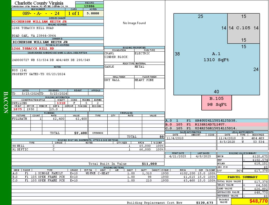This screenshot has width=269, height=205.
Task: Click the 8/5/2020 legal instrument row
Action: coord(242,142)
